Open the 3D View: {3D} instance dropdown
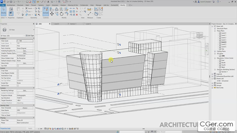 coord(24,36)
